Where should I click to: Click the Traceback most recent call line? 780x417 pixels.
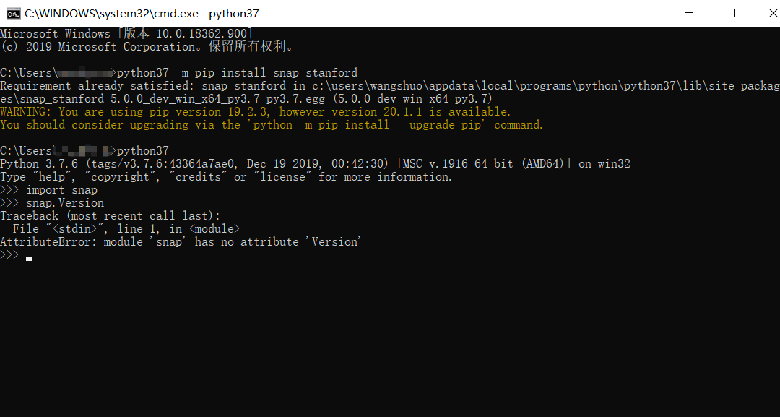[x=108, y=215]
